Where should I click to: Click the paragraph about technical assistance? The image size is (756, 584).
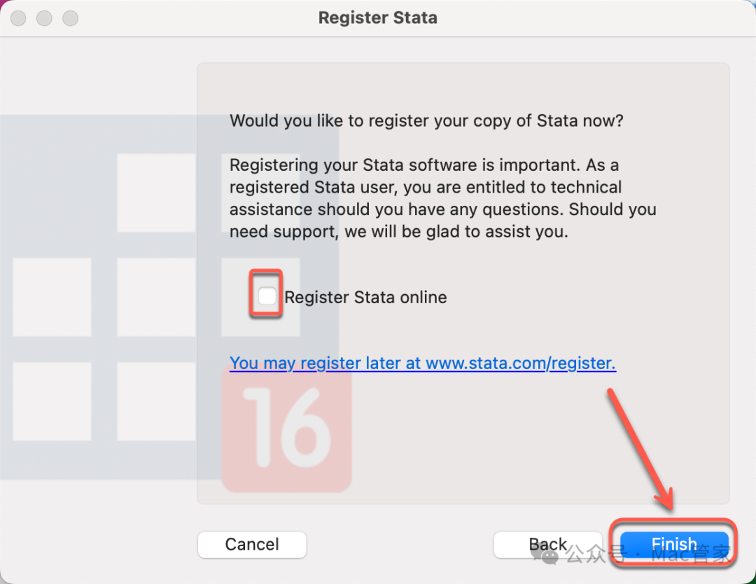(442, 199)
